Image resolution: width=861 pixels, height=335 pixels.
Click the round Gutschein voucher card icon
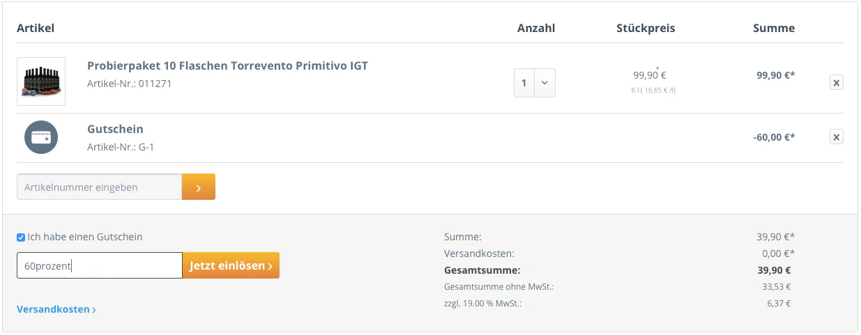click(x=41, y=137)
